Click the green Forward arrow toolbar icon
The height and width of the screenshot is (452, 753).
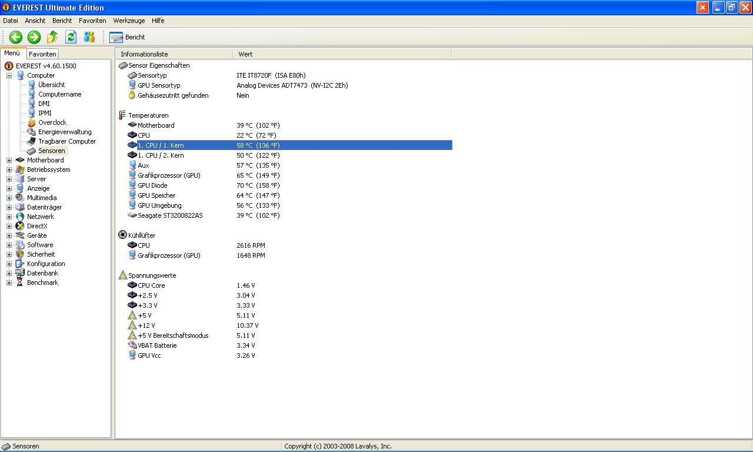(x=34, y=37)
